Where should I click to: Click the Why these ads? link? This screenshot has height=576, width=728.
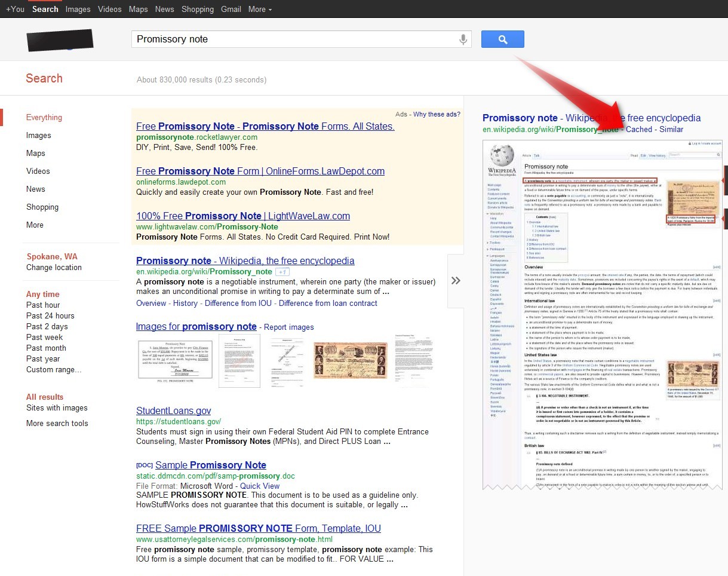pyautogui.click(x=438, y=114)
